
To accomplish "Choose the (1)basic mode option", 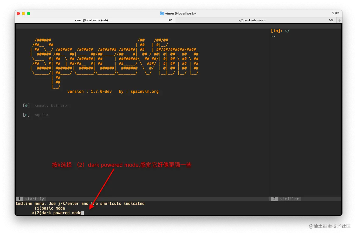I will (x=50, y=208).
